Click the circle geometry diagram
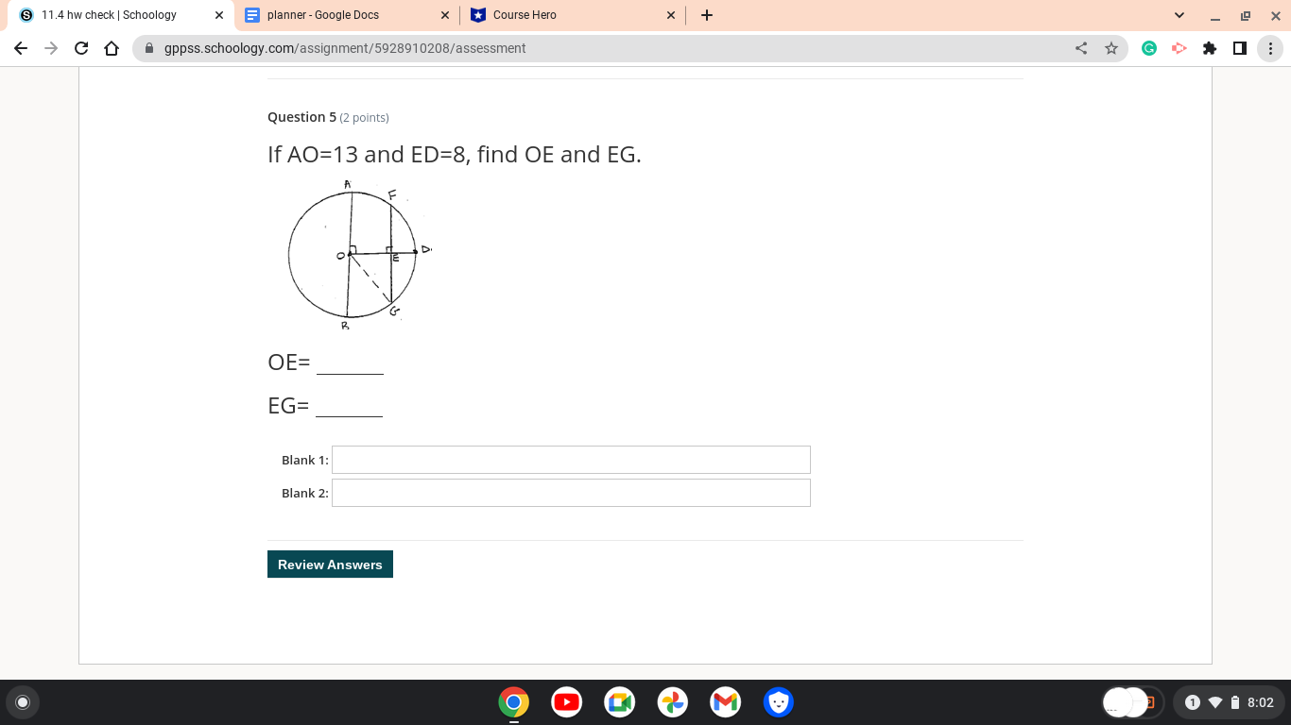1291x725 pixels. coord(357,255)
